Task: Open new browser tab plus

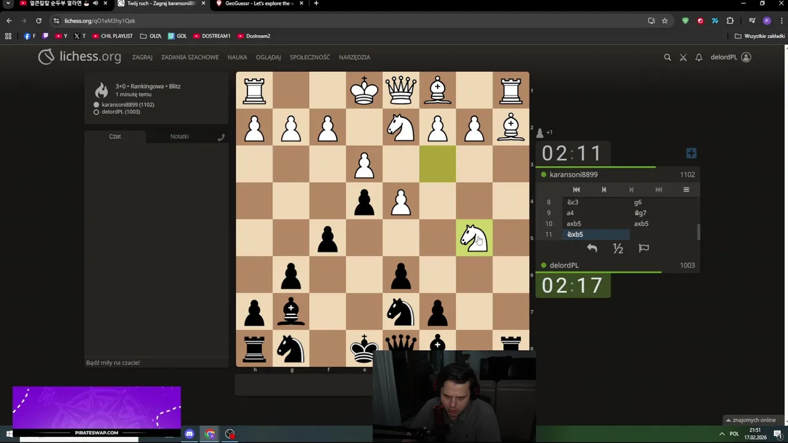Action: 316,4
